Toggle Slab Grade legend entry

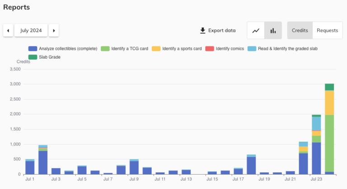point(50,57)
